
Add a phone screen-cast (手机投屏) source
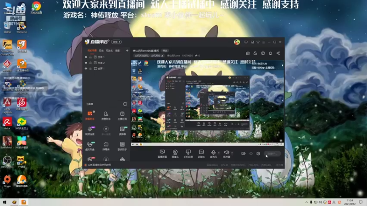(188, 154)
